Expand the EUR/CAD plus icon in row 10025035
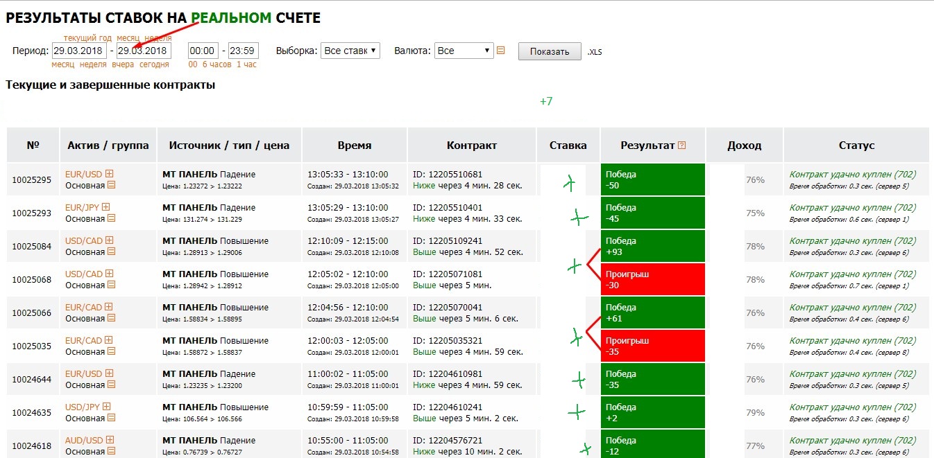Screen dimensions: 934x458 [109, 341]
